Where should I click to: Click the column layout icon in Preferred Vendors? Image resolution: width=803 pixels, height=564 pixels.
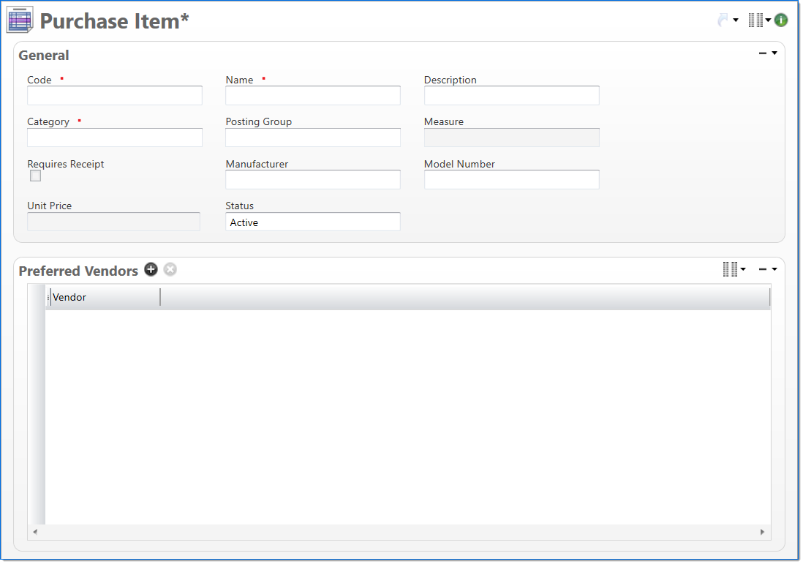[730, 270]
